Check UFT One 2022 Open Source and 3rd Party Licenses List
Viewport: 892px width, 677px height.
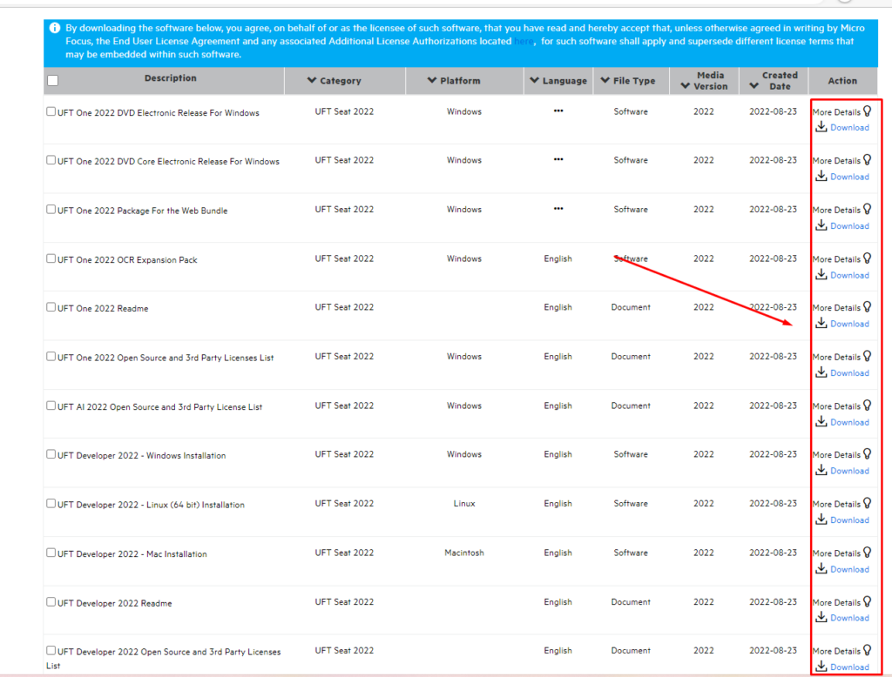[x=51, y=356]
